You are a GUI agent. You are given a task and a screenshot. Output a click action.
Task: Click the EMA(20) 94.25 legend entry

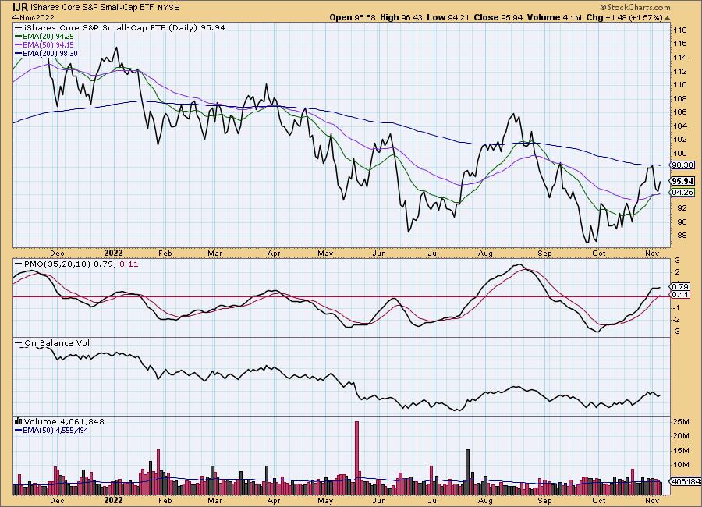pos(44,37)
